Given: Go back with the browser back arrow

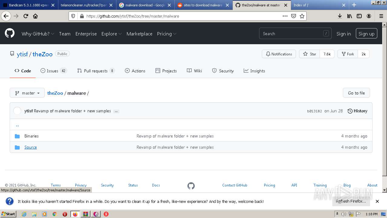Looking at the screenshot, I should [6, 16].
